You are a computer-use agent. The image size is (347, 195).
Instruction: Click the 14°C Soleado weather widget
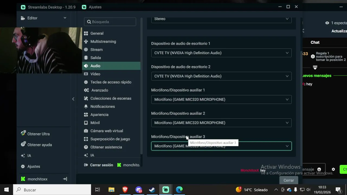coord(252,190)
